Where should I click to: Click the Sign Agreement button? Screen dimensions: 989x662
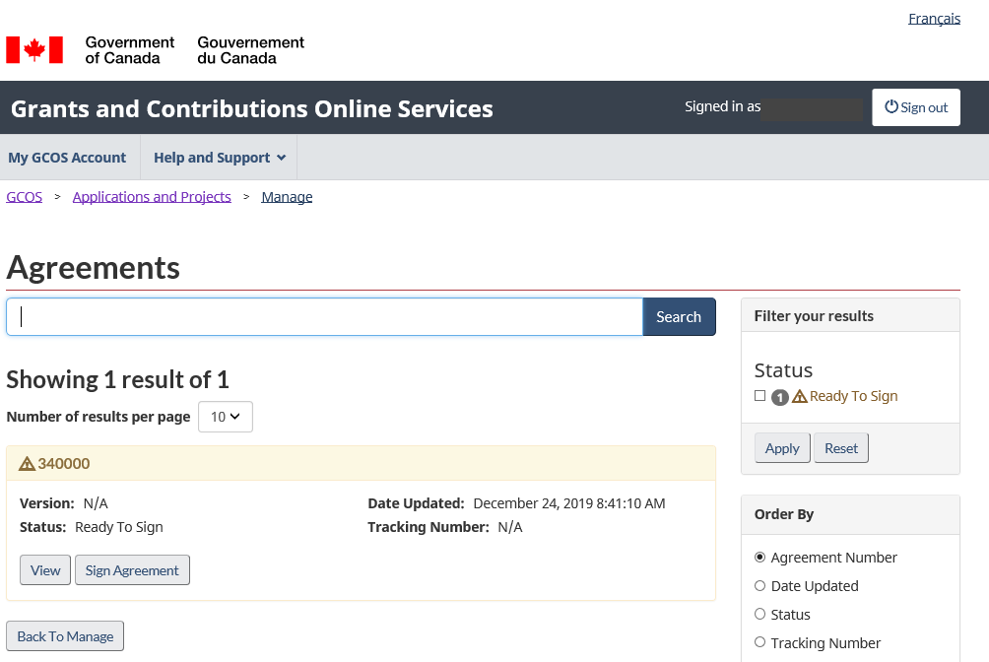[132, 570]
